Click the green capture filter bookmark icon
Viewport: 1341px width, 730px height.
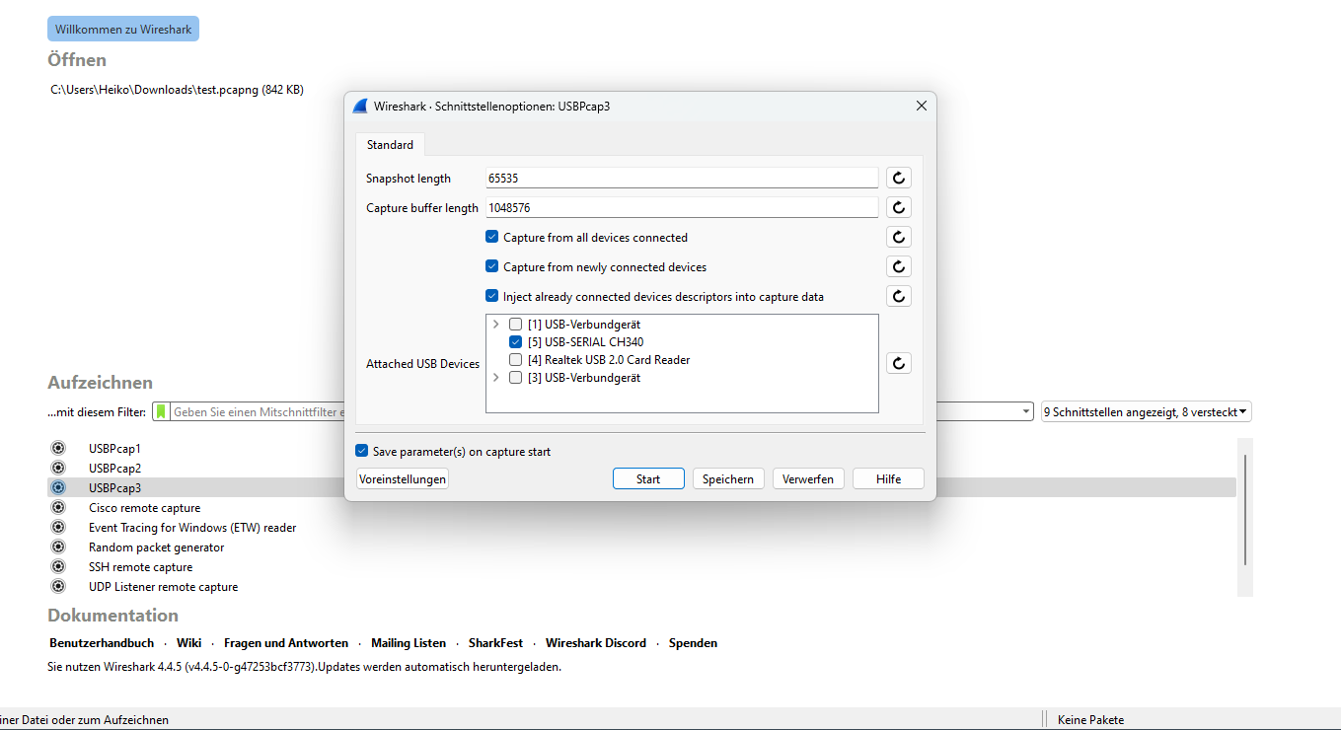pyautogui.click(x=161, y=411)
